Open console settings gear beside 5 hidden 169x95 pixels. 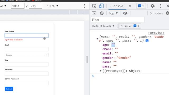tap(167, 13)
